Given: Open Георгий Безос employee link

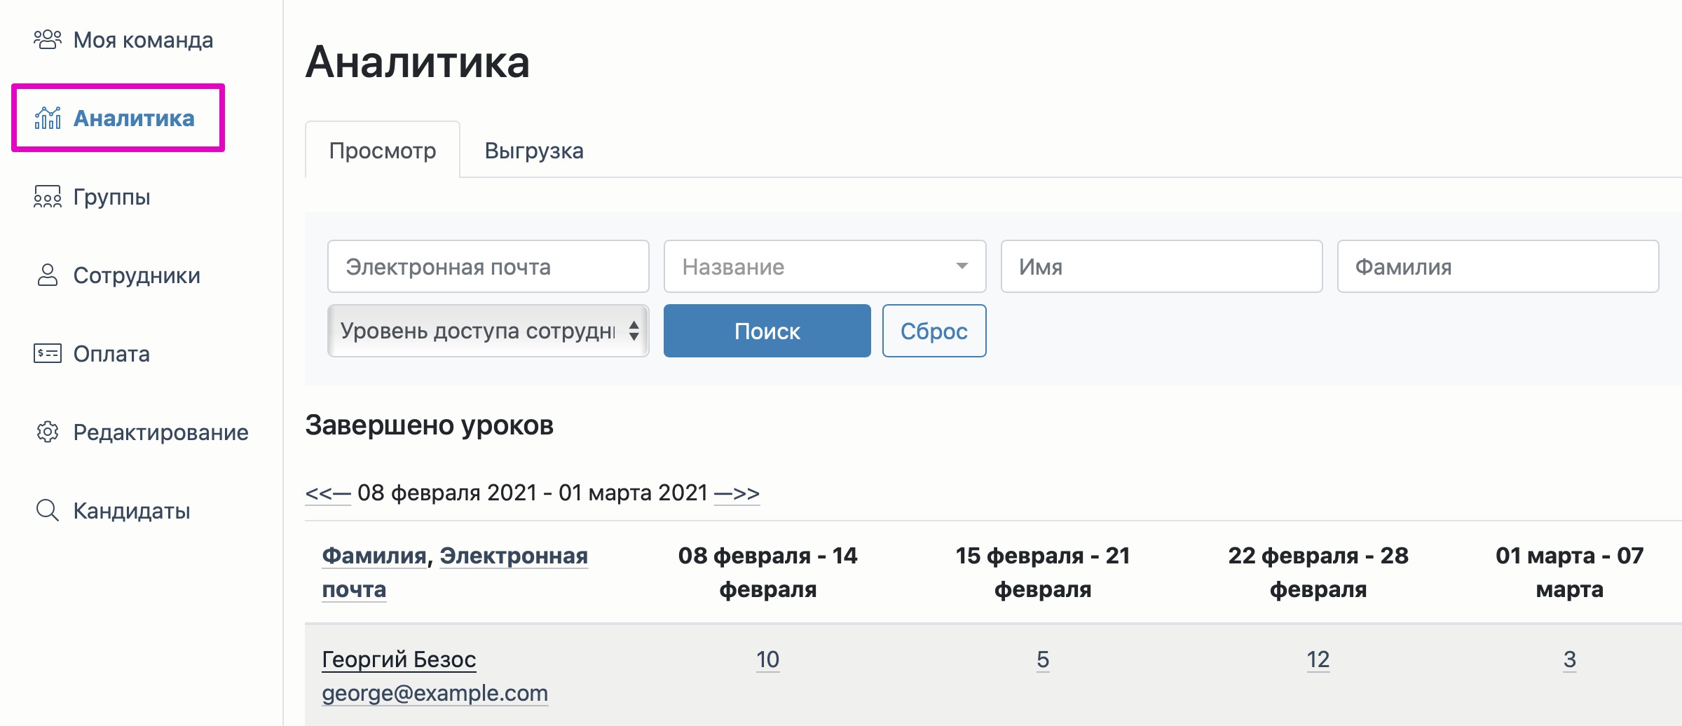Looking at the screenshot, I should click(399, 659).
